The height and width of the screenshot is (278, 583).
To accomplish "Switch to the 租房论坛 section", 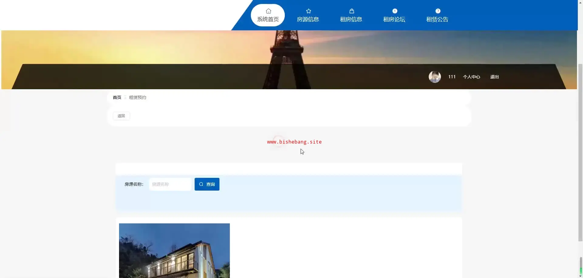I will coord(394,15).
